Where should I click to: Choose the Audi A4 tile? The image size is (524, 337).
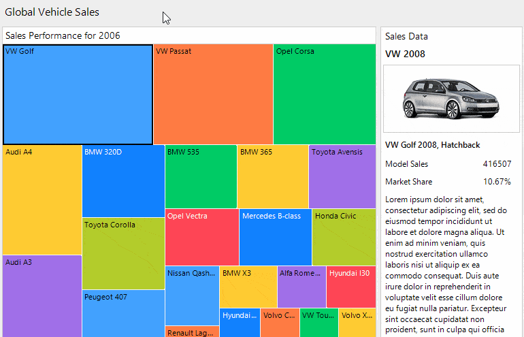click(x=42, y=200)
